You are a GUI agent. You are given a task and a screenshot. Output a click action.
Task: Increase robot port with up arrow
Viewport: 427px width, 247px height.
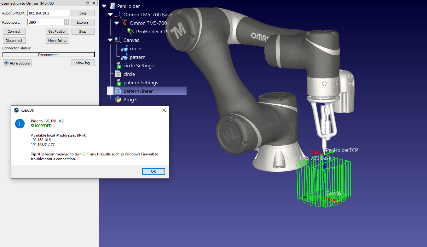(66, 21)
